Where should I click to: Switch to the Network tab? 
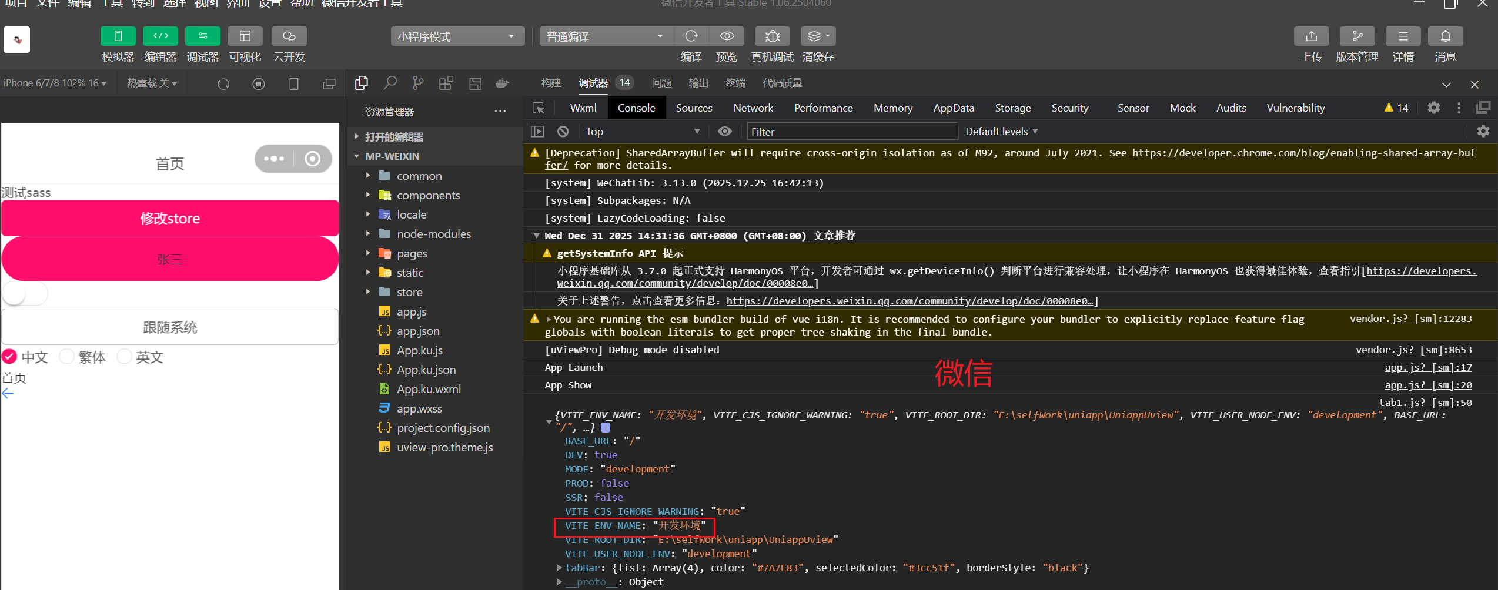(x=753, y=108)
